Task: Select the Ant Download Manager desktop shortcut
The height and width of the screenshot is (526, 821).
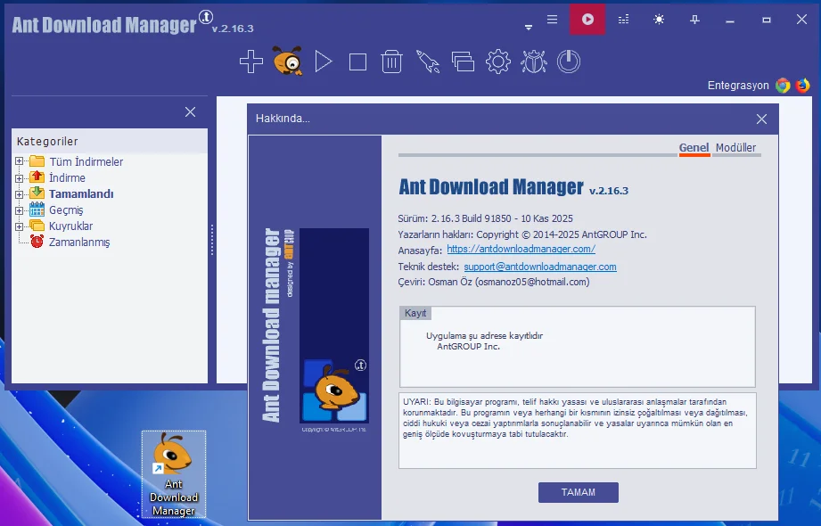Action: (x=174, y=474)
